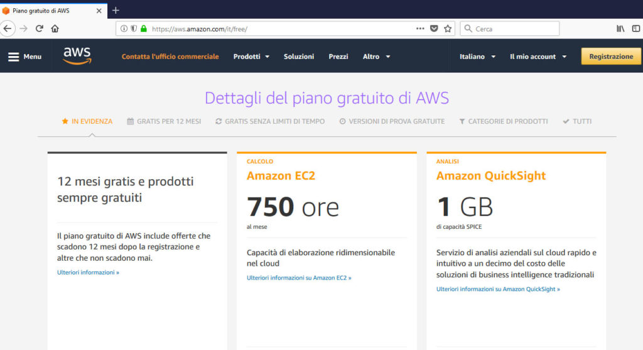Image resolution: width=643 pixels, height=350 pixels.
Task: Open the Italiano language dropdown
Action: point(477,57)
